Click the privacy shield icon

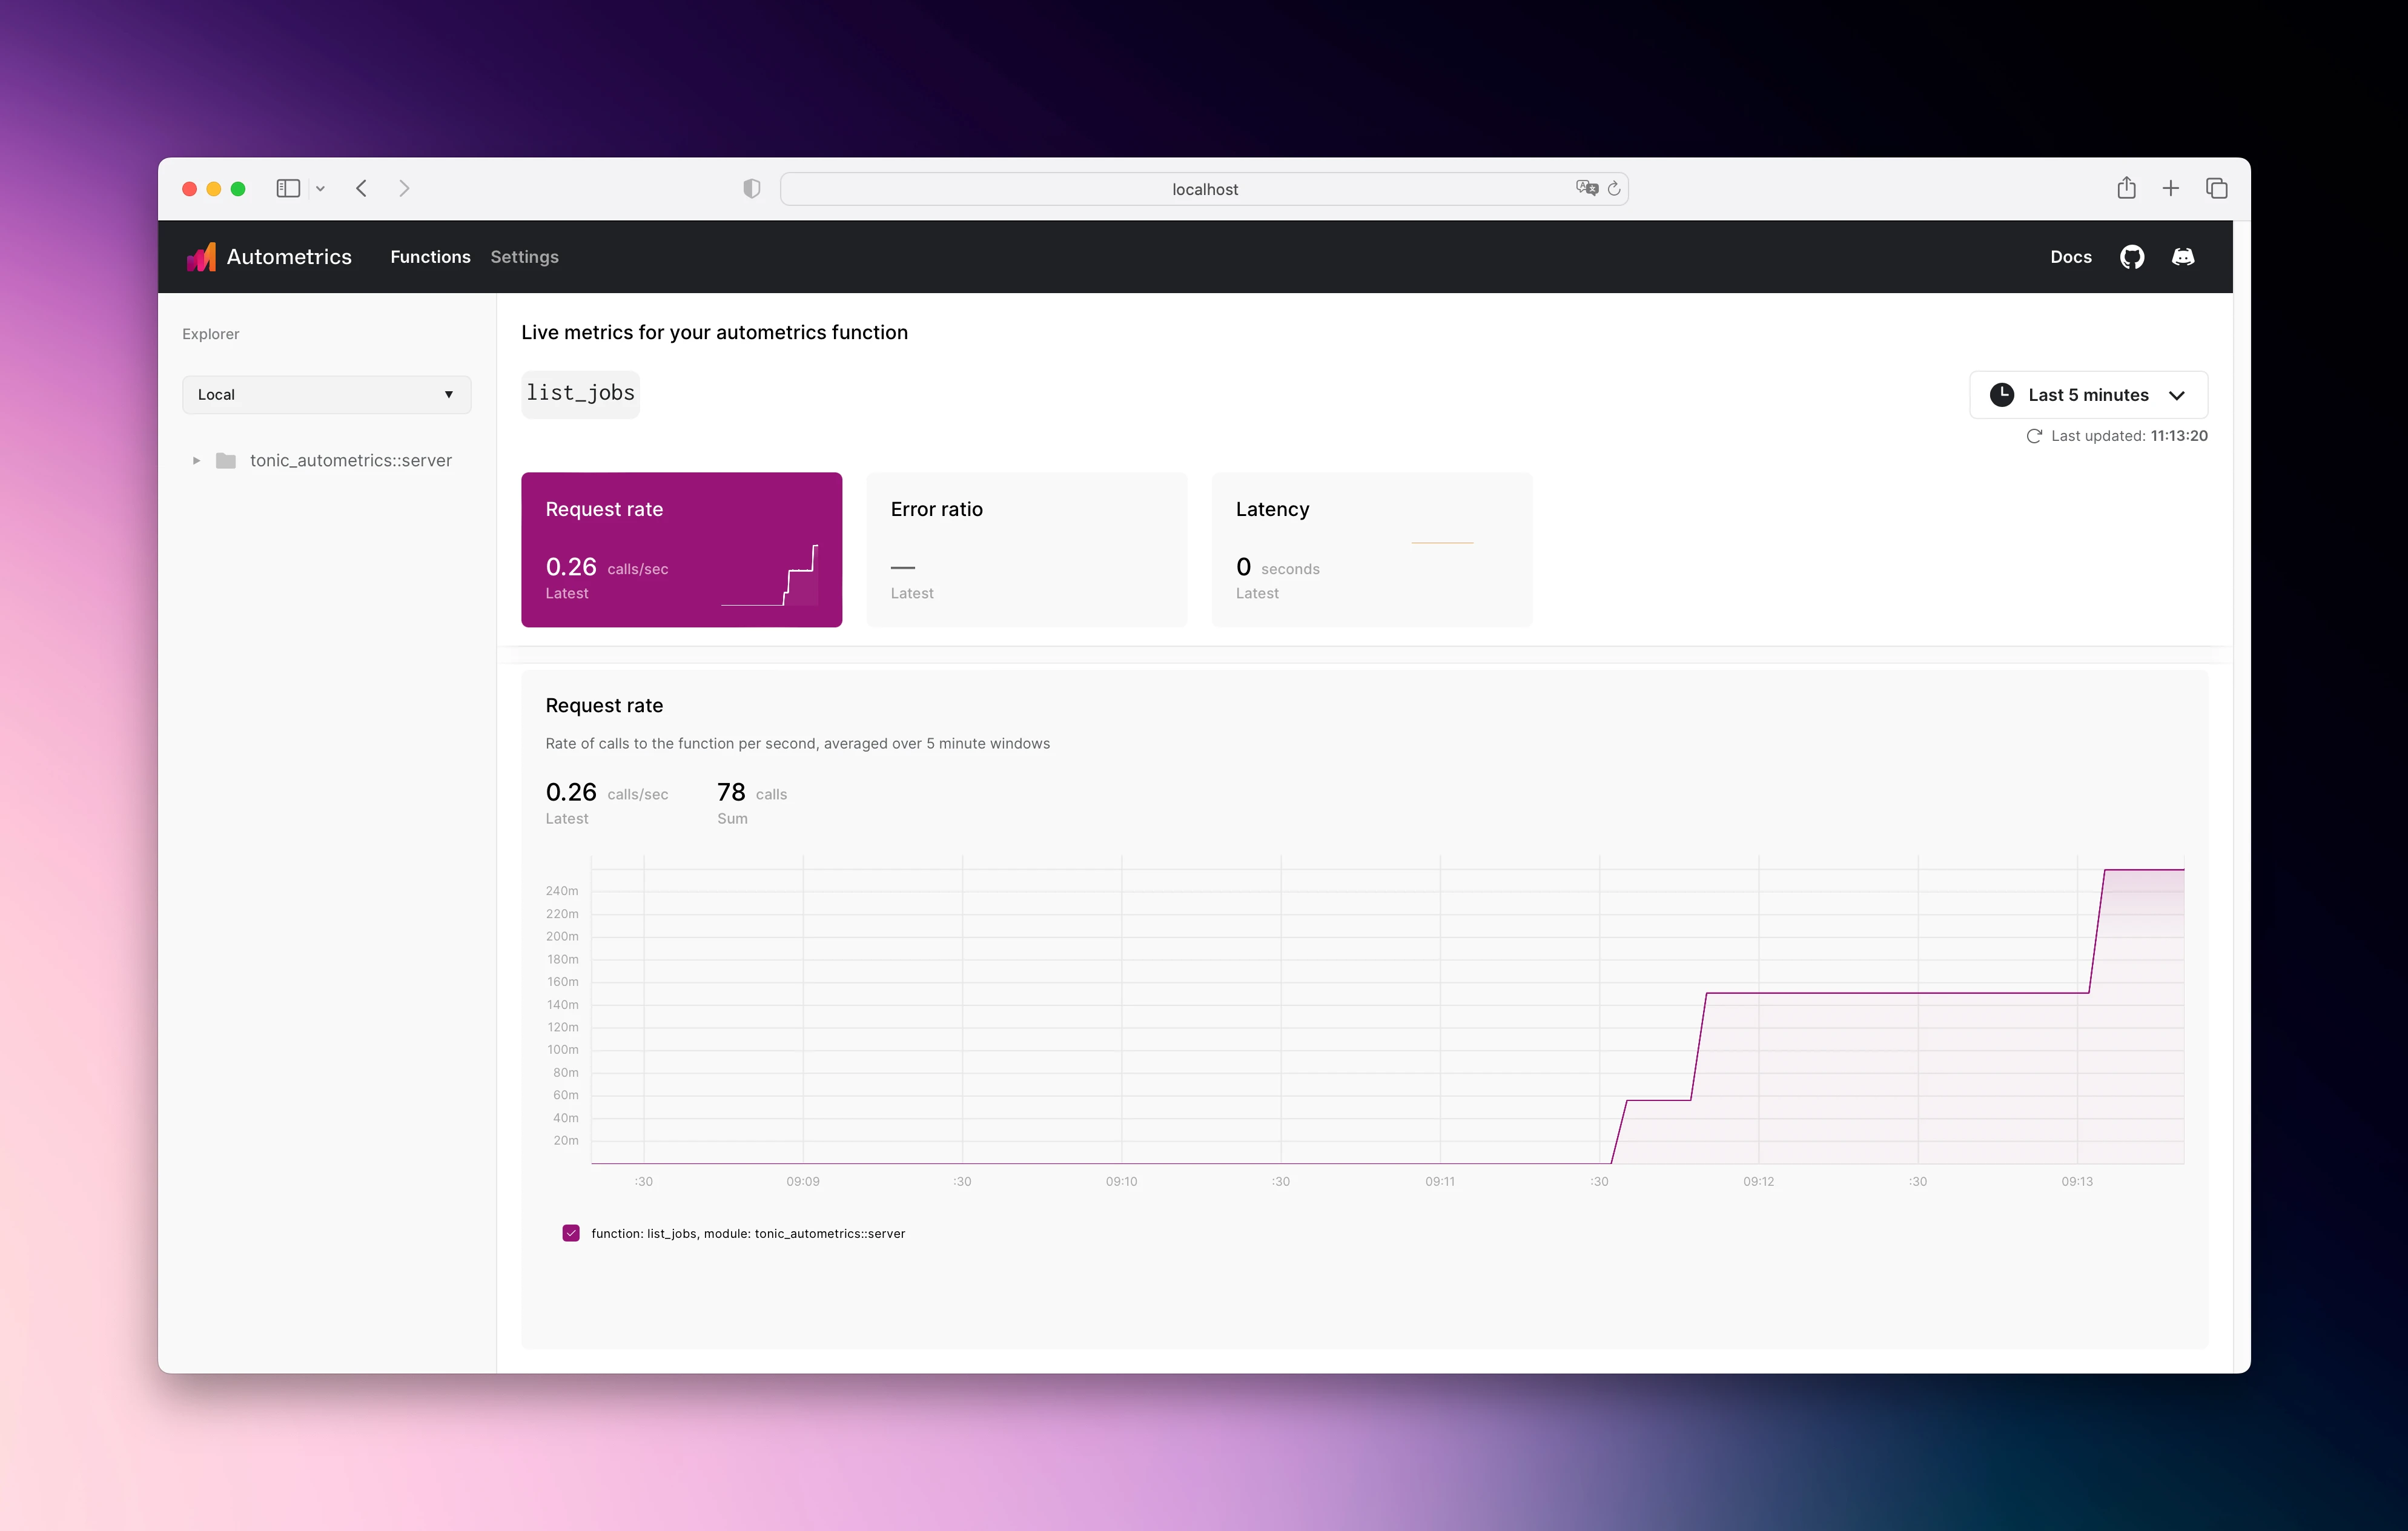(x=752, y=188)
